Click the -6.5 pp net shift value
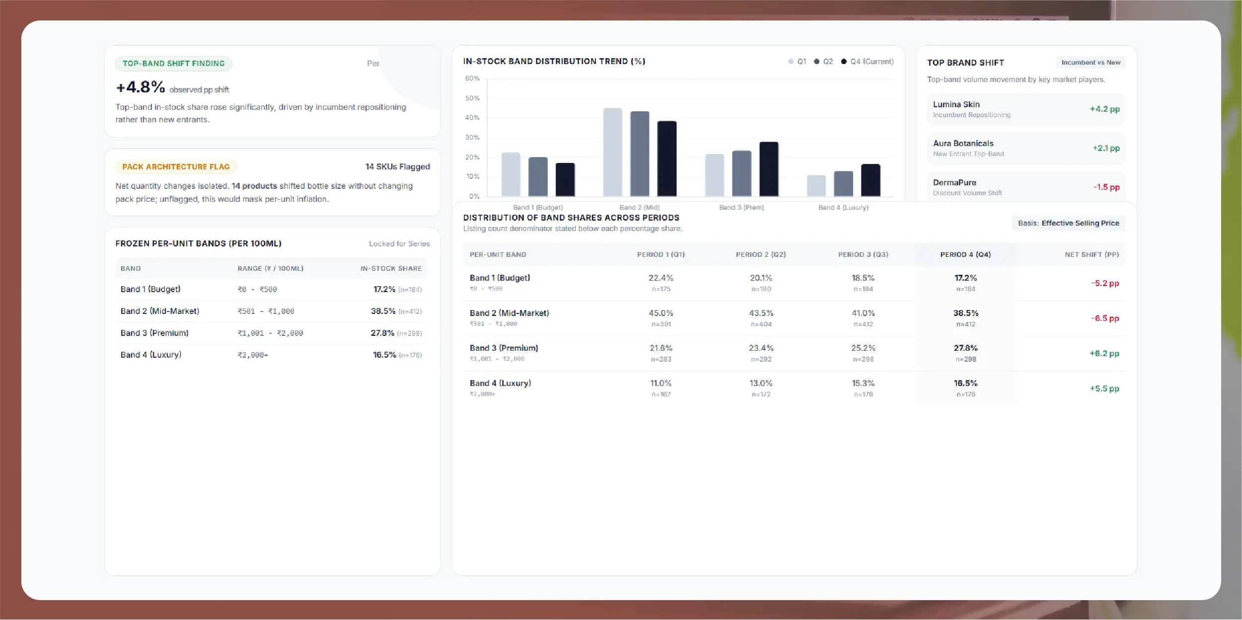Image resolution: width=1242 pixels, height=620 pixels. (x=1105, y=318)
